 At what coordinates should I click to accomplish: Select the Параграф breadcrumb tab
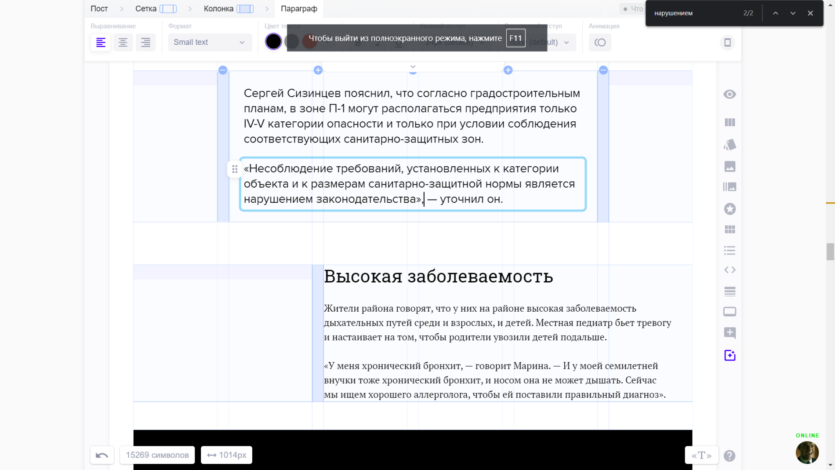pos(299,8)
